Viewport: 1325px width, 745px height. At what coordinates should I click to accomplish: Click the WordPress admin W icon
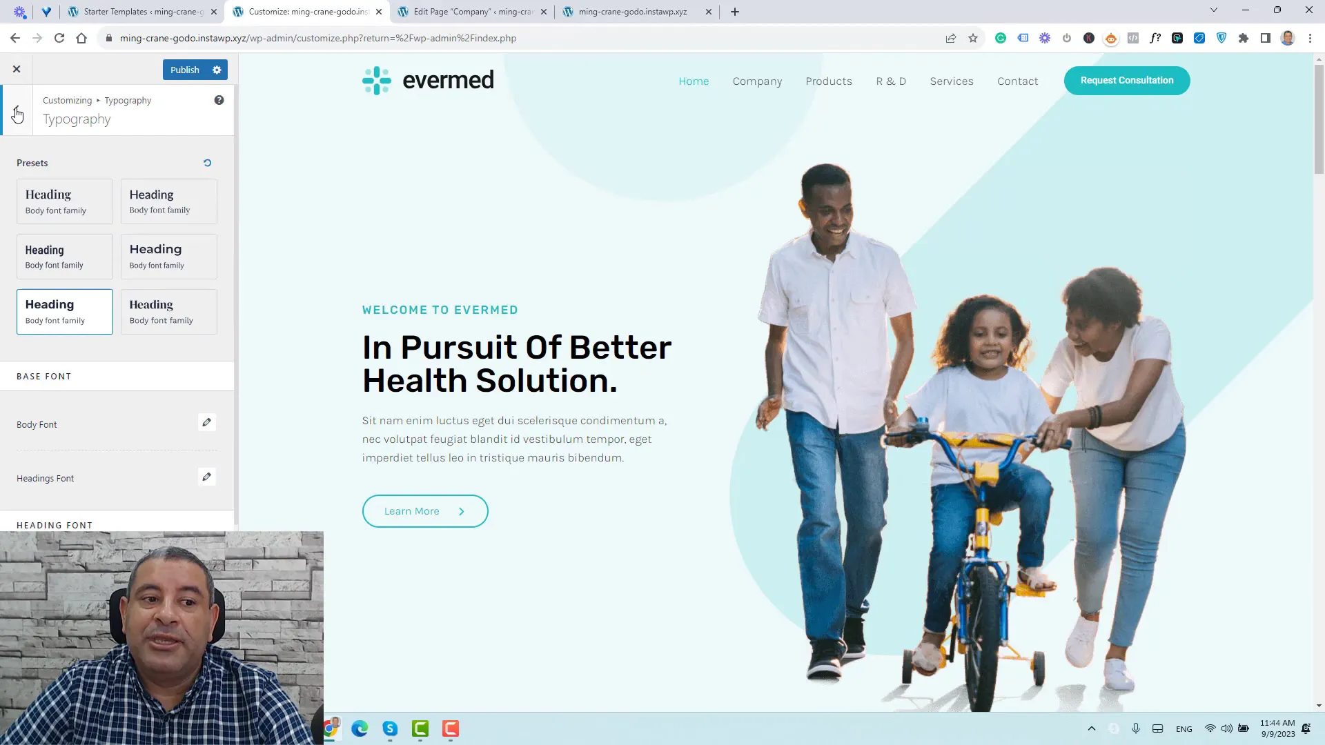click(75, 11)
